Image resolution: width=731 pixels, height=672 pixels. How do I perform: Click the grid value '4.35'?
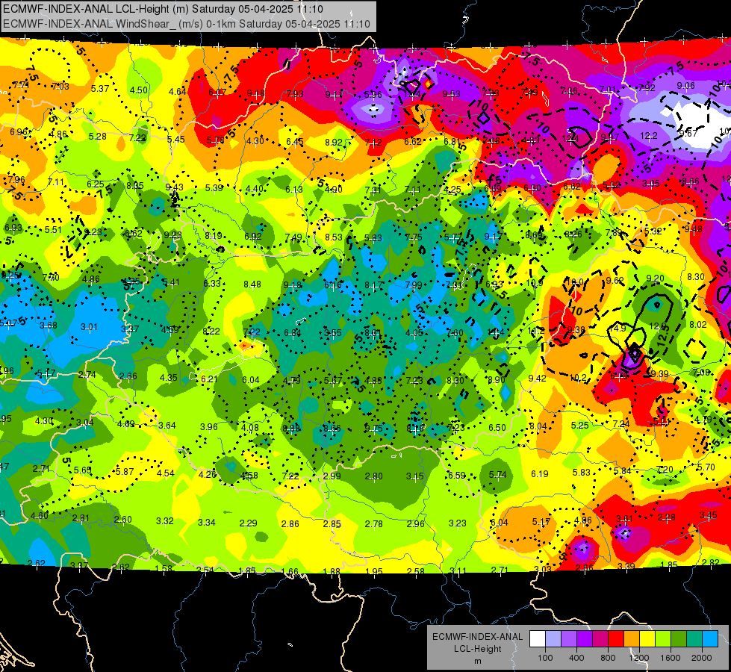coord(168,378)
